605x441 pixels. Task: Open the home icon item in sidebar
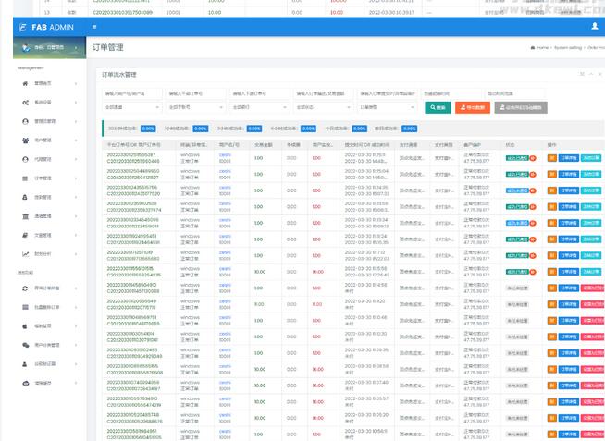(25, 83)
